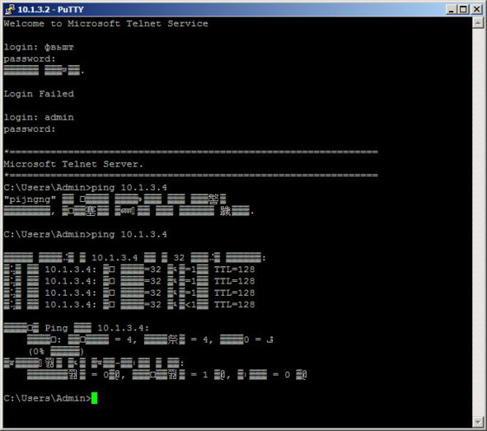Click the login: admin line
Image resolution: width=487 pixels, height=431 pixels.
point(39,117)
